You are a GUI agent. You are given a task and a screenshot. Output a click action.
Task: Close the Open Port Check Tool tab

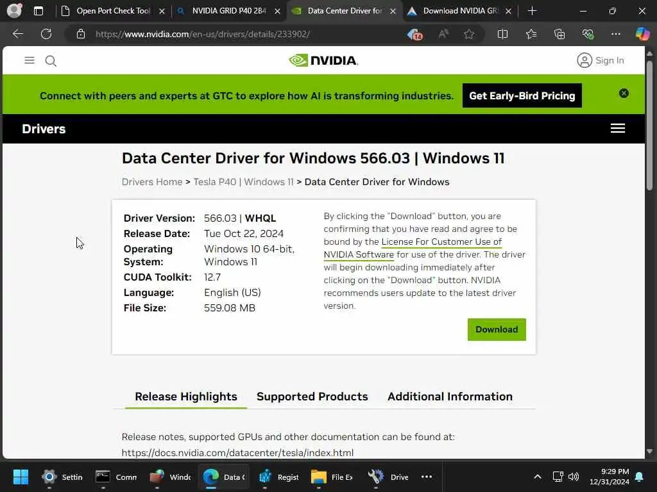click(x=162, y=12)
